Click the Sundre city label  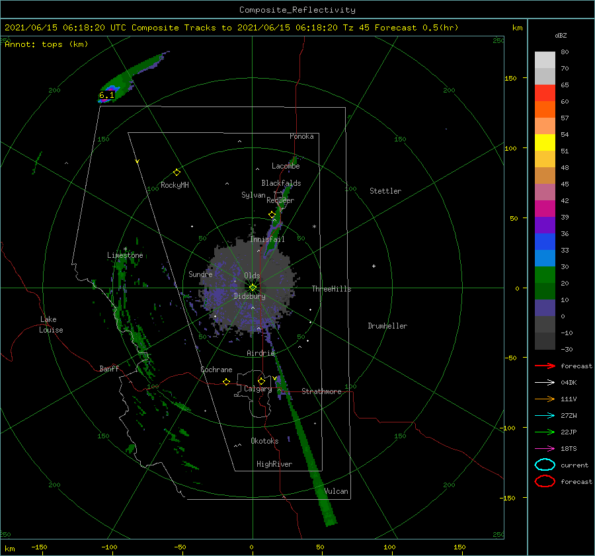(x=200, y=274)
